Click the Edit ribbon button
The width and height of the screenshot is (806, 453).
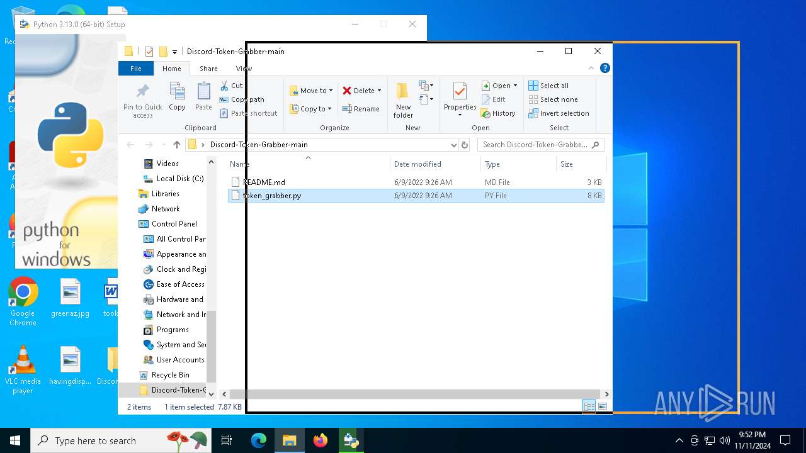pyautogui.click(x=494, y=99)
